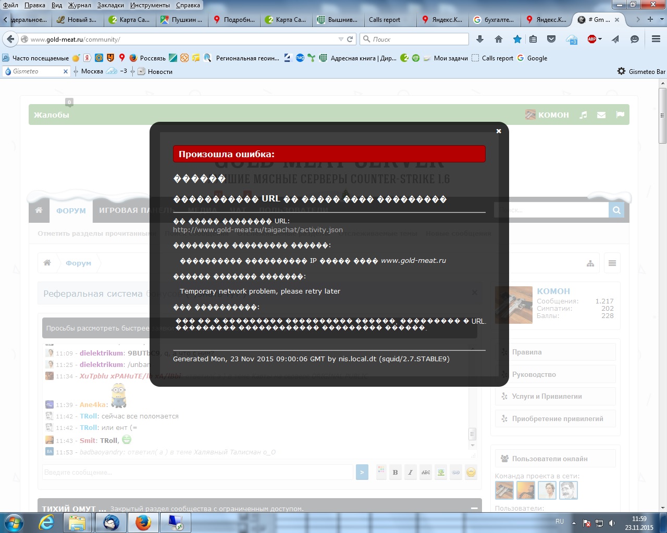Open the chat bubble toolbar icon
Image resolution: width=667 pixels, height=533 pixels.
tap(635, 39)
